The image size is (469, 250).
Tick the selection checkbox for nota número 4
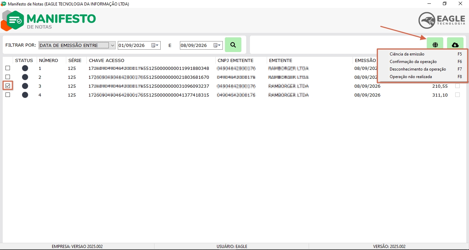click(x=8, y=95)
